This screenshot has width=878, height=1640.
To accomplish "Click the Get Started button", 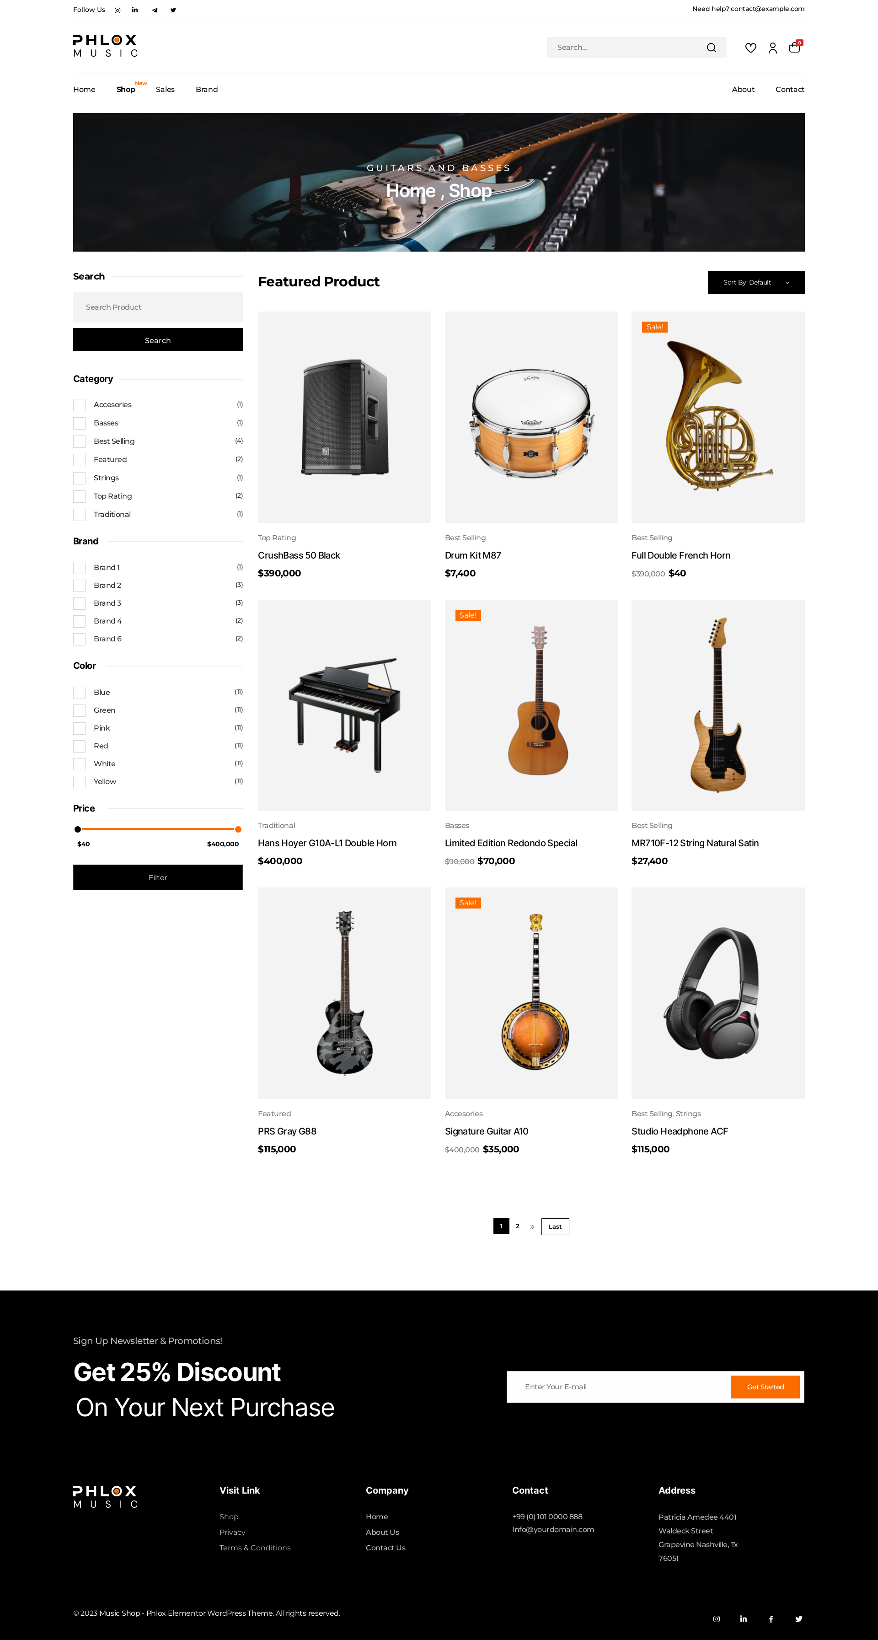I will coord(765,1387).
